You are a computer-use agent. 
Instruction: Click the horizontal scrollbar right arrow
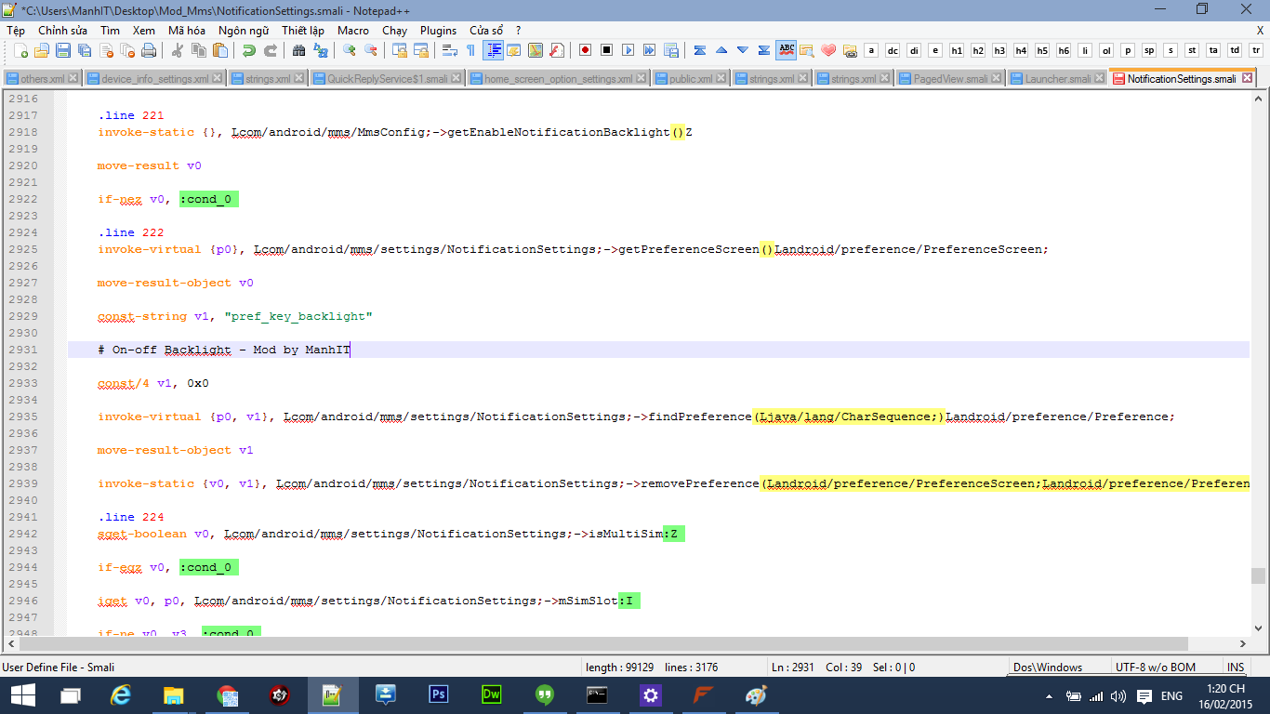1242,643
